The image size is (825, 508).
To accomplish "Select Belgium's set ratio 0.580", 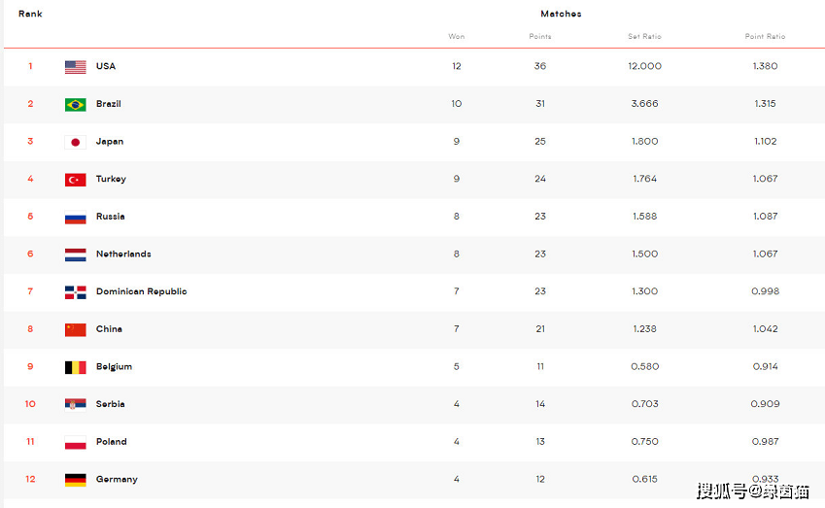I will 644,366.
